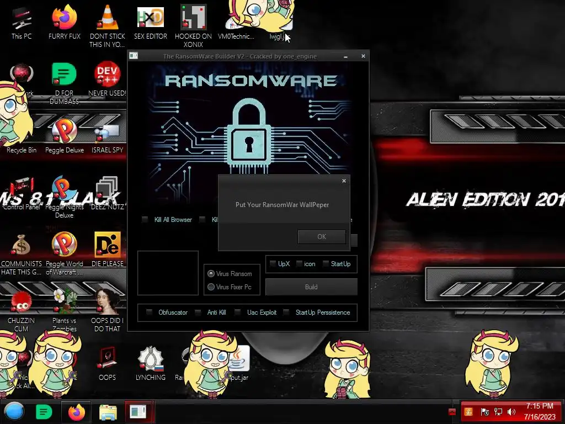Tick the Anti Kill checkbox
The height and width of the screenshot is (424, 565).
[x=198, y=312]
